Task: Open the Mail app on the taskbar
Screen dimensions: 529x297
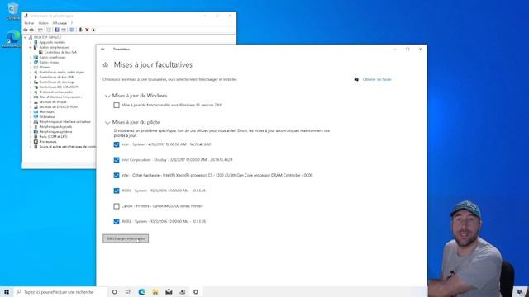Action: [169, 292]
